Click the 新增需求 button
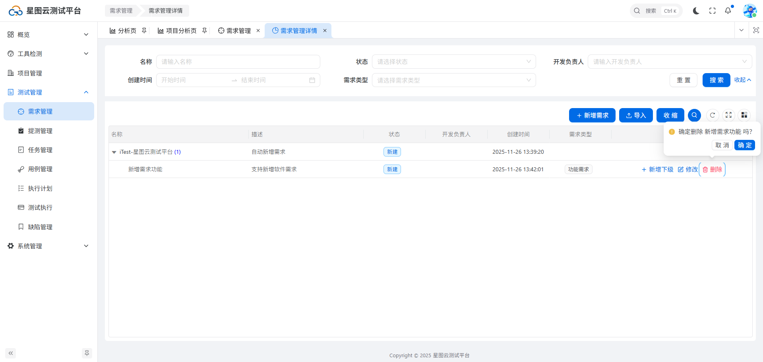This screenshot has height=362, width=763. click(x=592, y=115)
